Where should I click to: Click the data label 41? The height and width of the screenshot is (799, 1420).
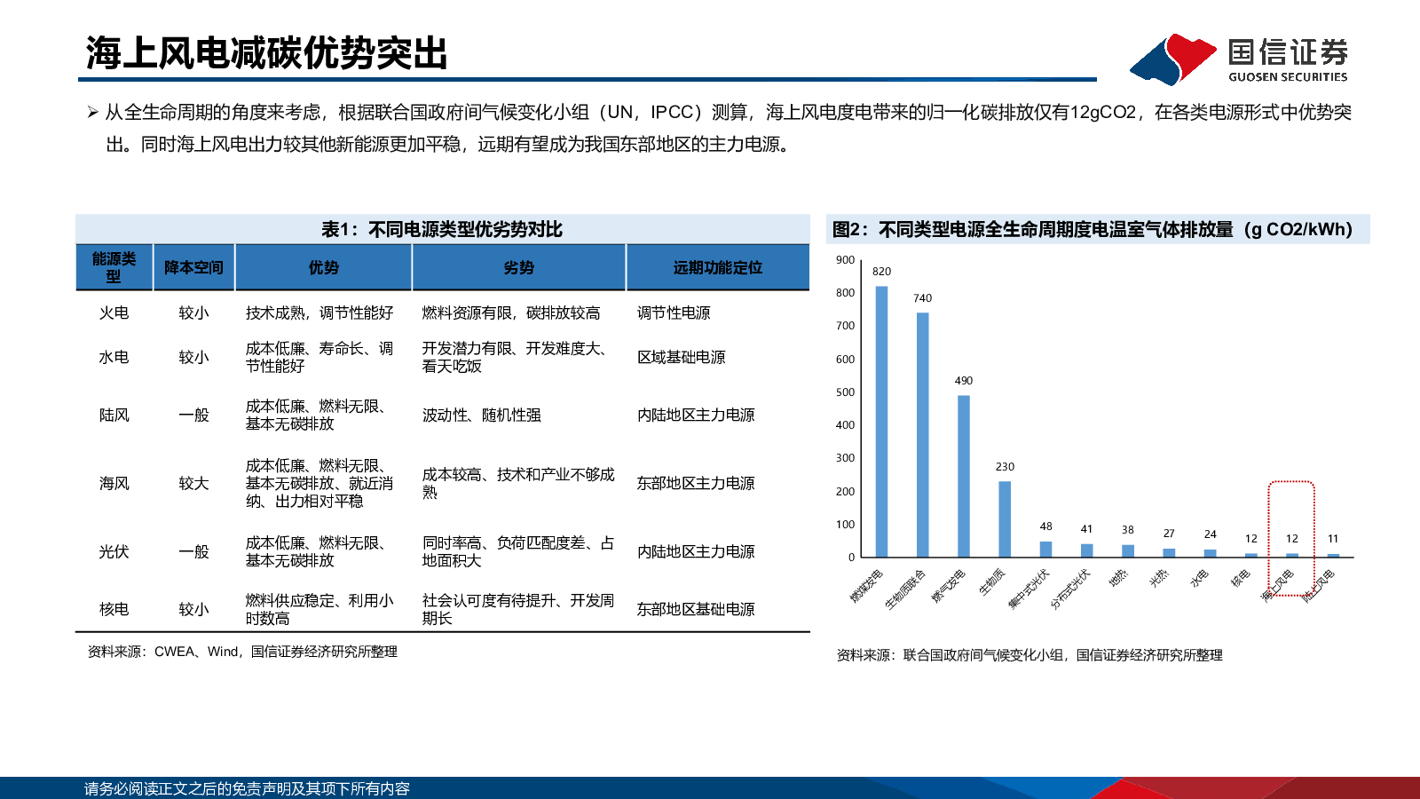[1087, 529]
